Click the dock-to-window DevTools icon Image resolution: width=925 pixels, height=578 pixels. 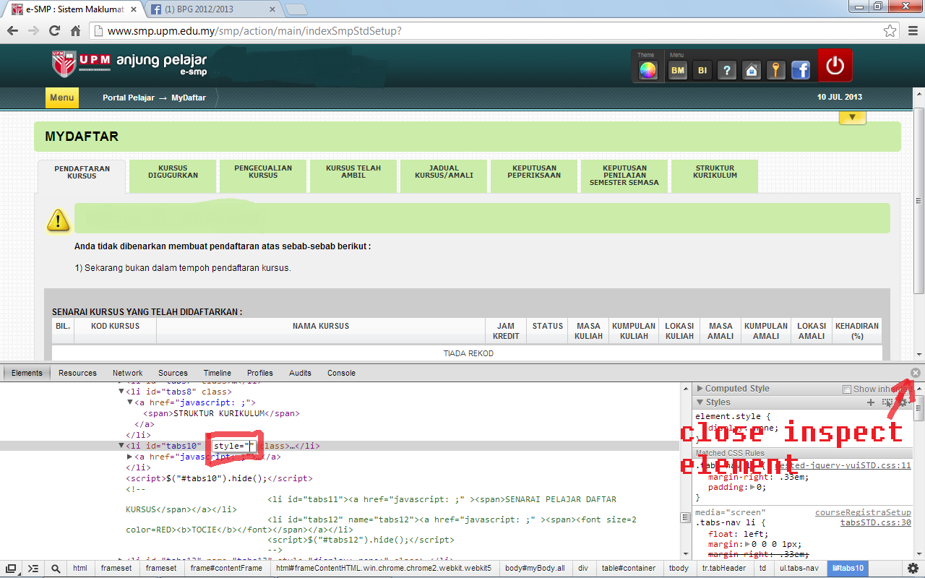(12, 569)
